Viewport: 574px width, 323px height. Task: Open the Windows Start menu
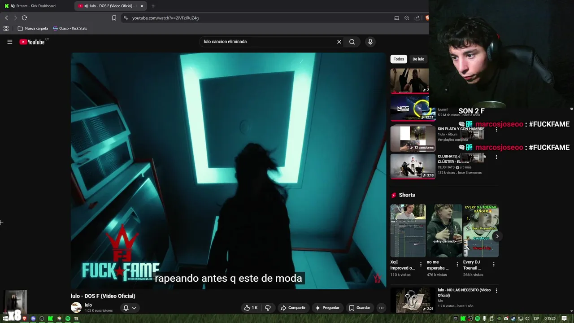(6, 319)
